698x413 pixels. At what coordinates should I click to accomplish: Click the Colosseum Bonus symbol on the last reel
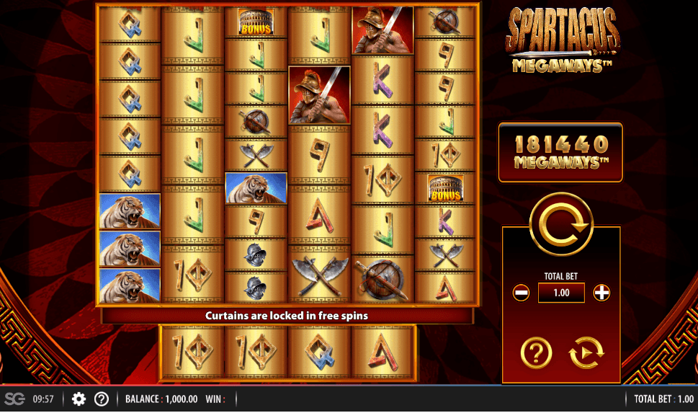[x=444, y=188]
